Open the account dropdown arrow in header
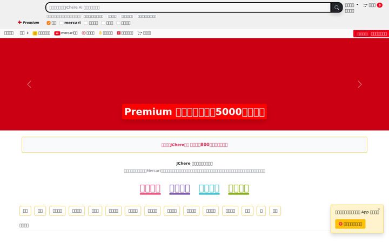 click(357, 5)
